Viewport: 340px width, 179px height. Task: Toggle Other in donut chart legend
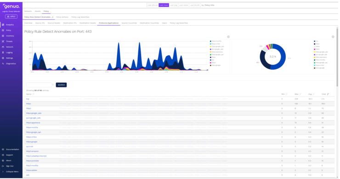point(317,46)
